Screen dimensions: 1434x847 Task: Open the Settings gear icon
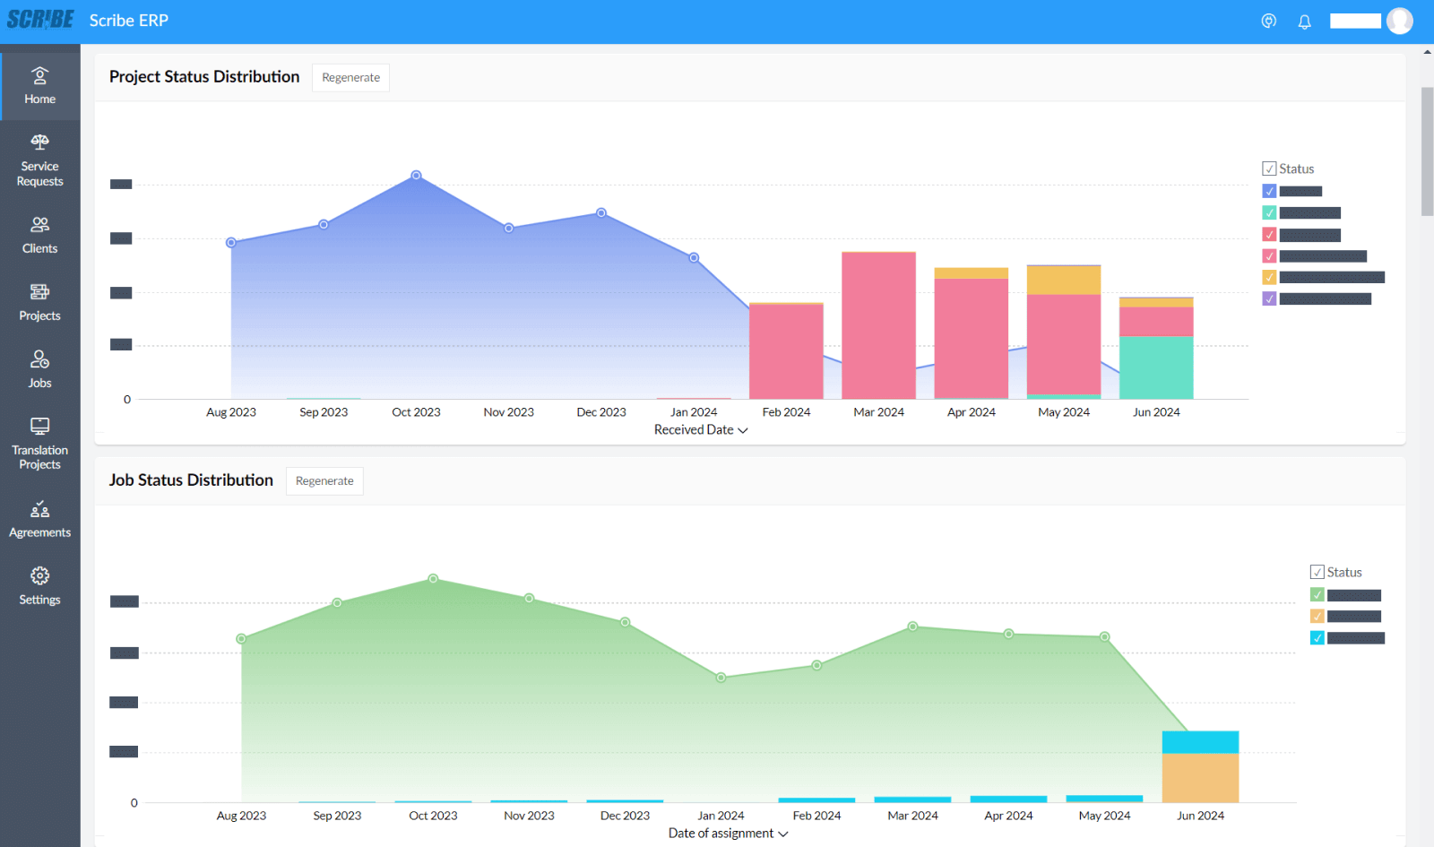[x=39, y=576]
